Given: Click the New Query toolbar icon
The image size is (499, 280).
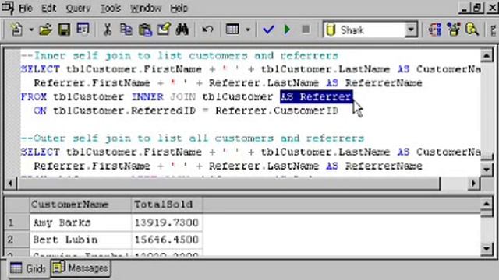Looking at the screenshot, I should (x=16, y=30).
